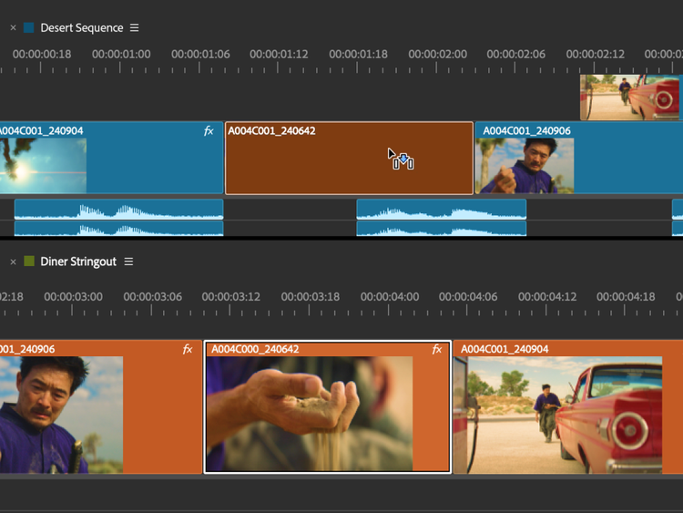Select the sand hand clip A004C000_240642
The image size is (683, 513).
[328, 406]
